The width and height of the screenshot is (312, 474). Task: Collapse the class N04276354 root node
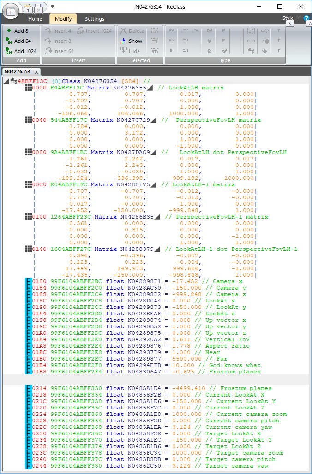coord(5,81)
